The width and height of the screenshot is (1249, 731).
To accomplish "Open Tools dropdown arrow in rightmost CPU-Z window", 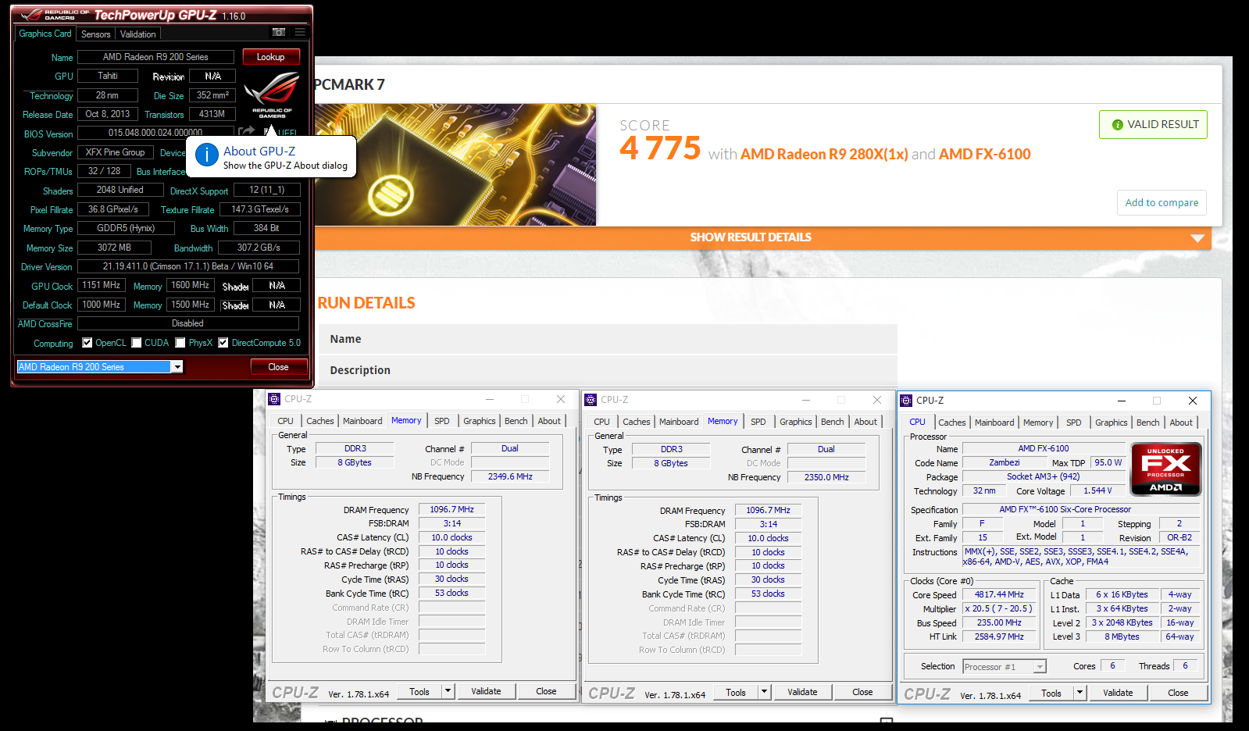I will 1079,693.
